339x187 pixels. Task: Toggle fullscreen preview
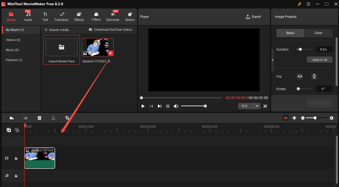click(265, 106)
